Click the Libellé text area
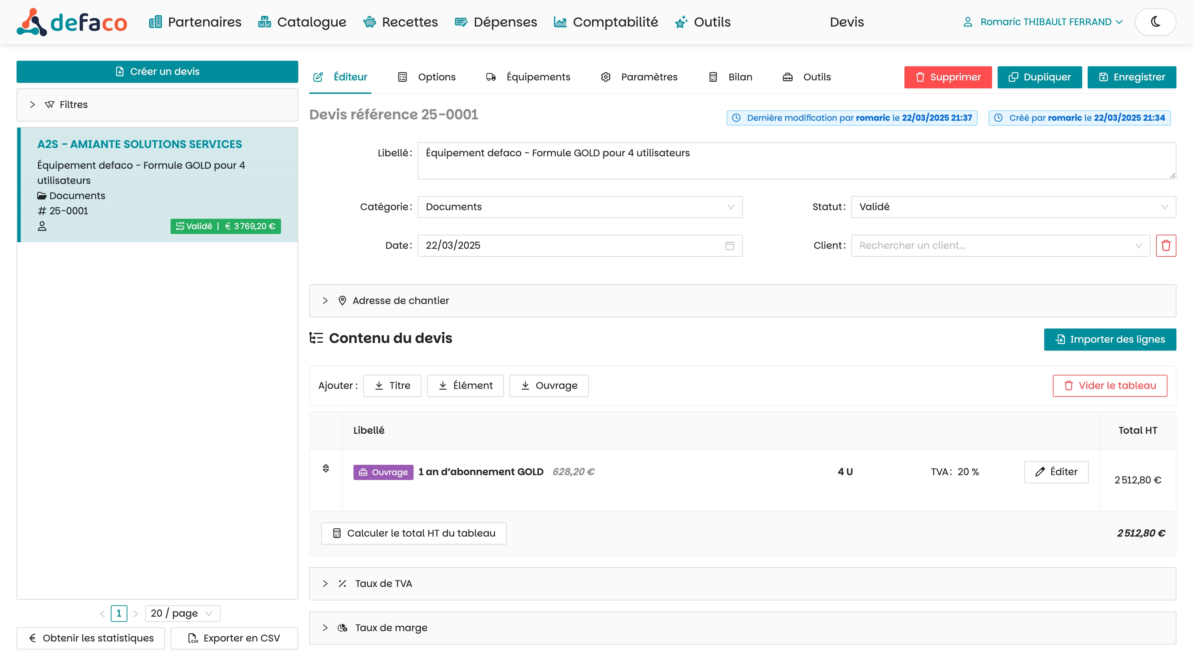 [796, 160]
